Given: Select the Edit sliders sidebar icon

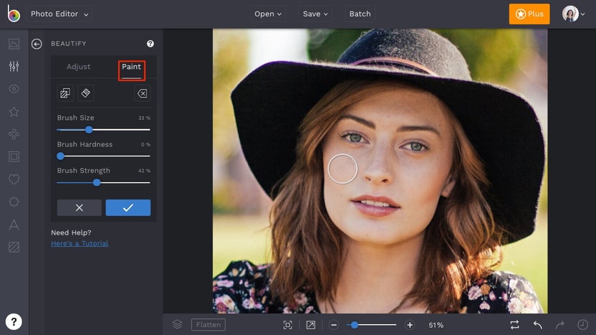Looking at the screenshot, I should [14, 67].
